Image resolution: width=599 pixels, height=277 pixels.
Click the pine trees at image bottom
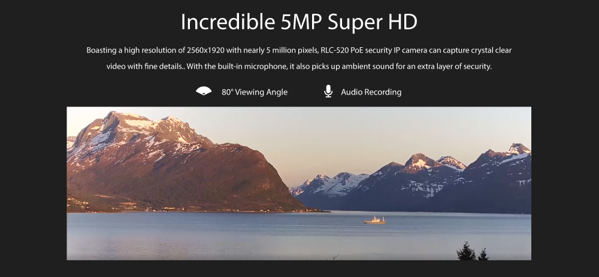[472, 251]
